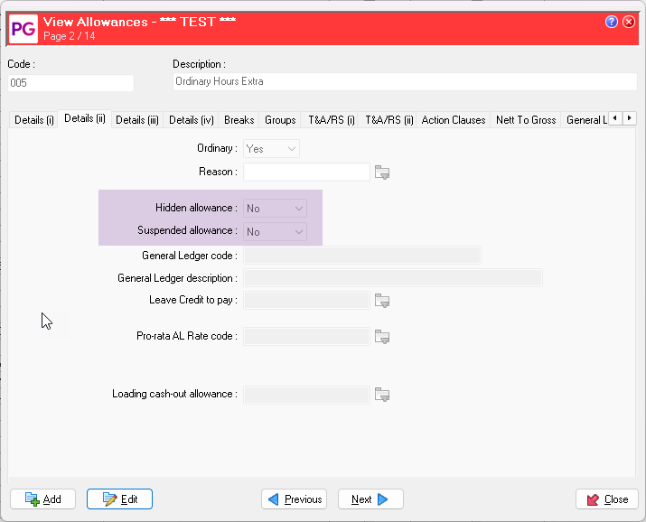Click the help question mark icon
Image resolution: width=646 pixels, height=522 pixels.
(x=612, y=21)
